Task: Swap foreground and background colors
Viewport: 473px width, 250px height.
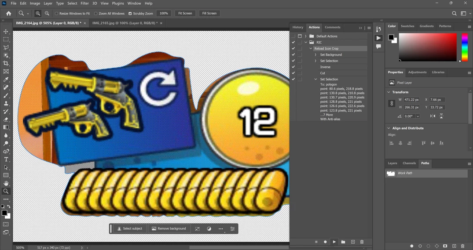Action: [x=9, y=207]
